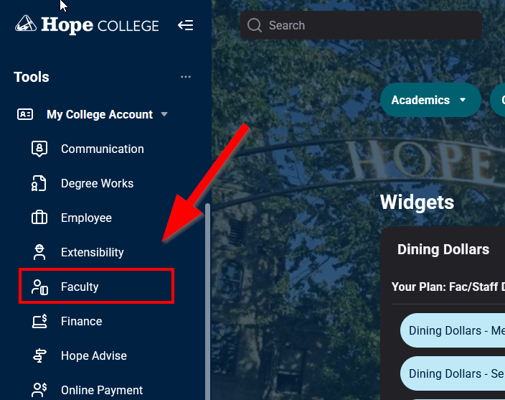Click the Faculty person icon

(39, 287)
